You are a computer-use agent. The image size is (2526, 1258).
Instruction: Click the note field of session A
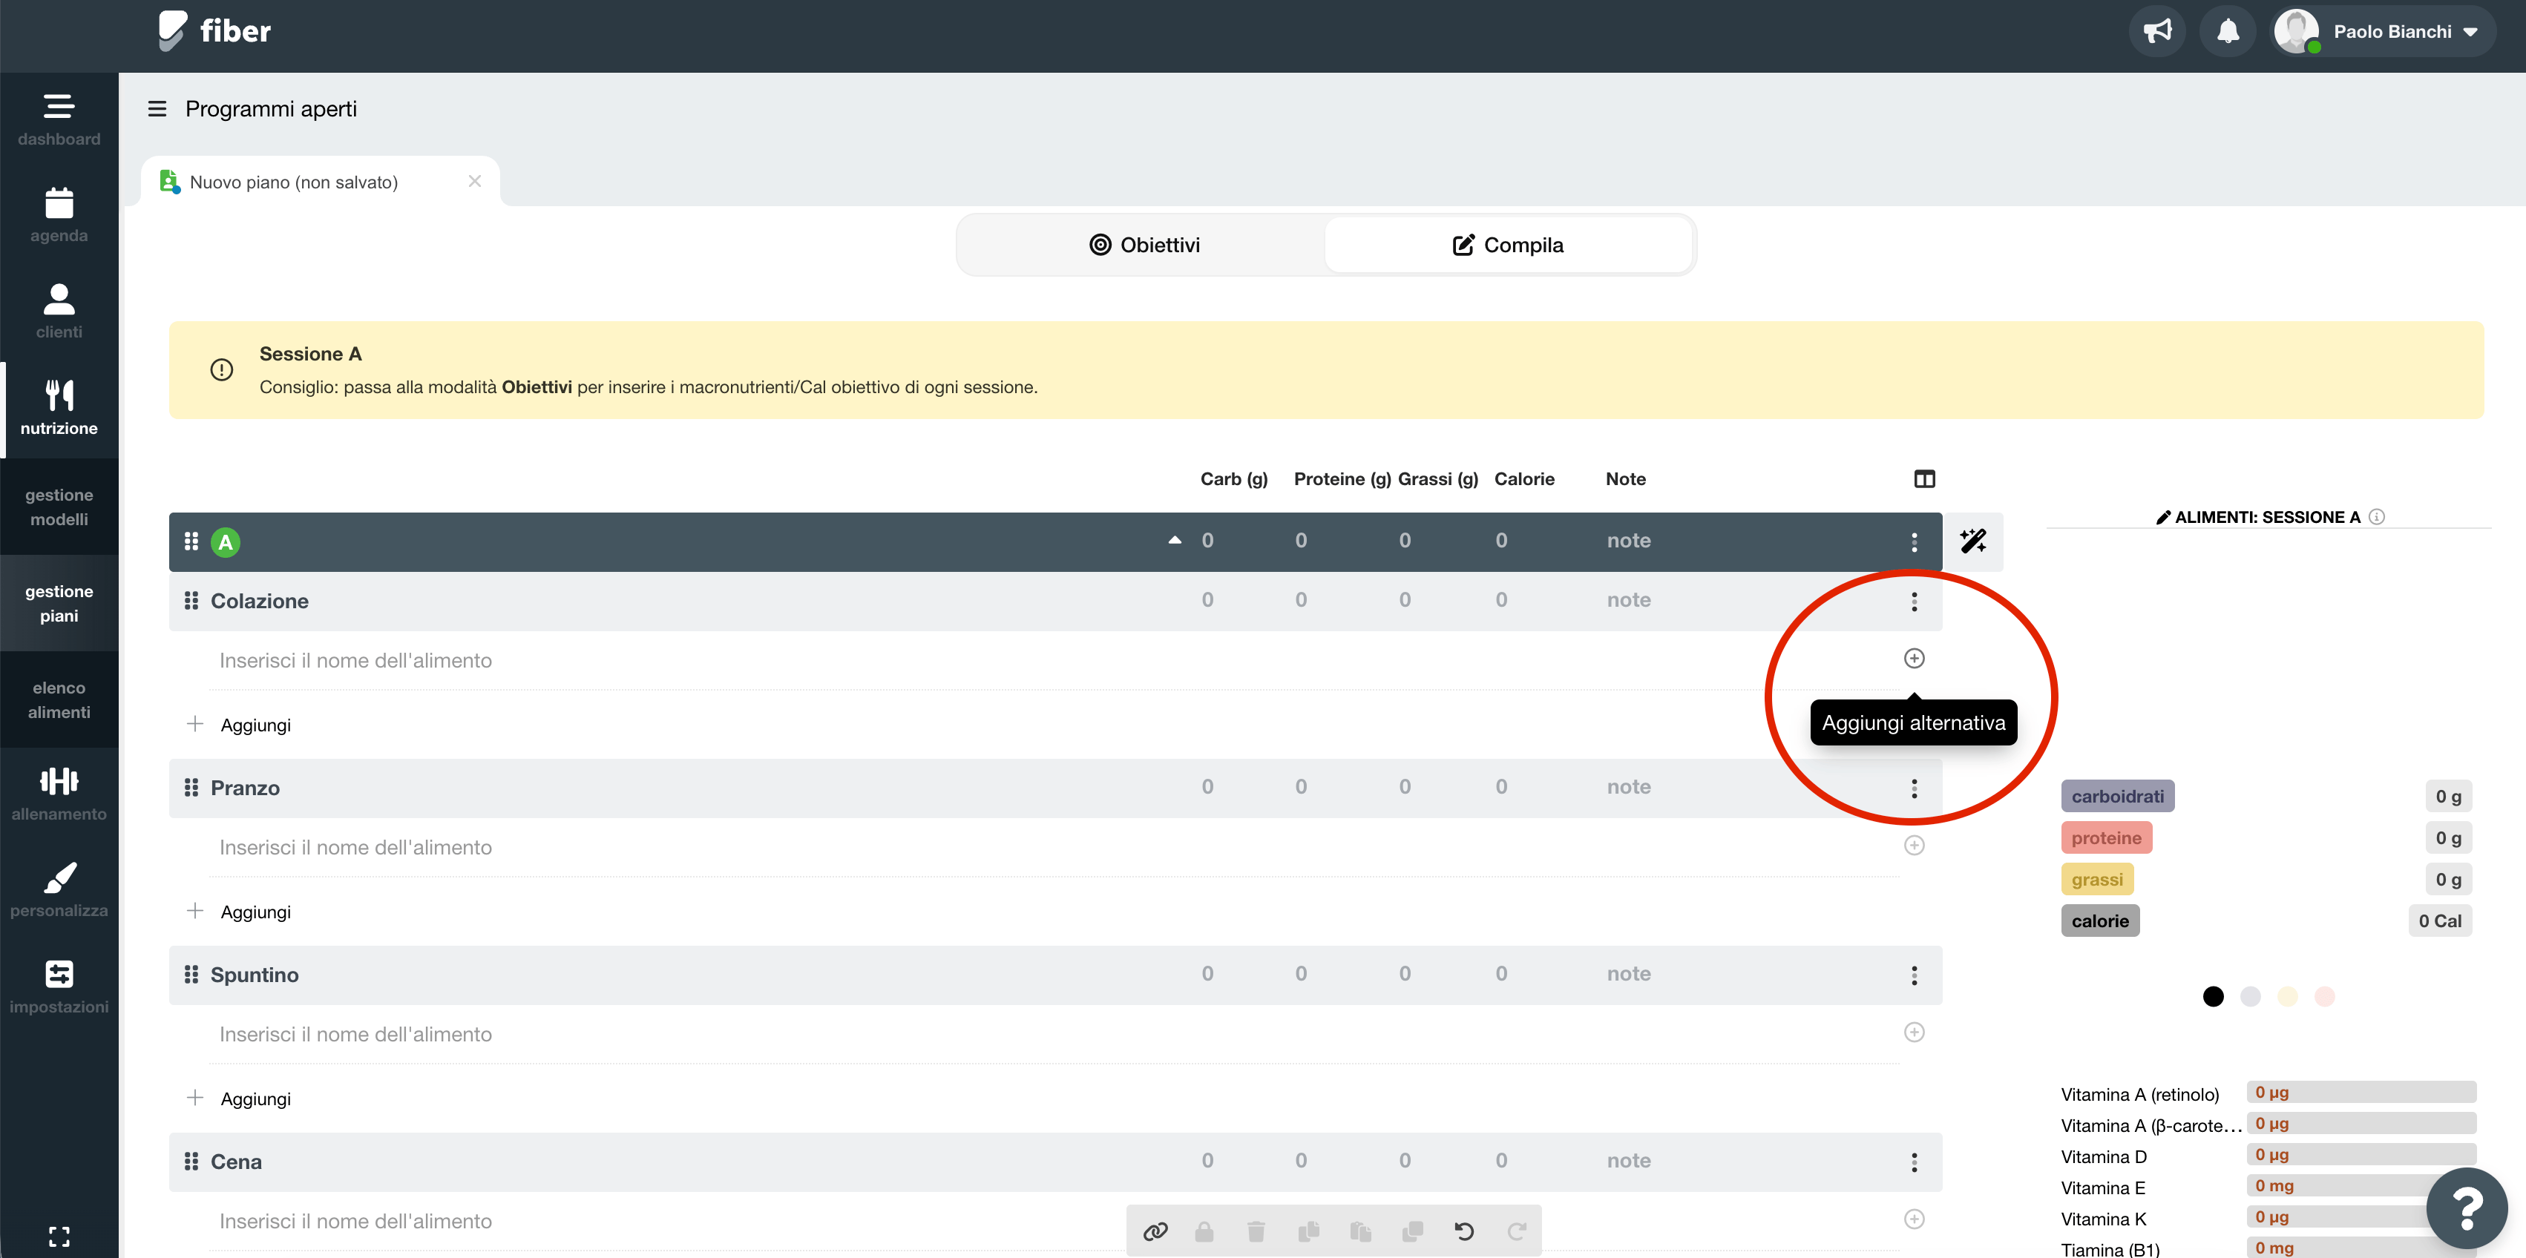1629,540
